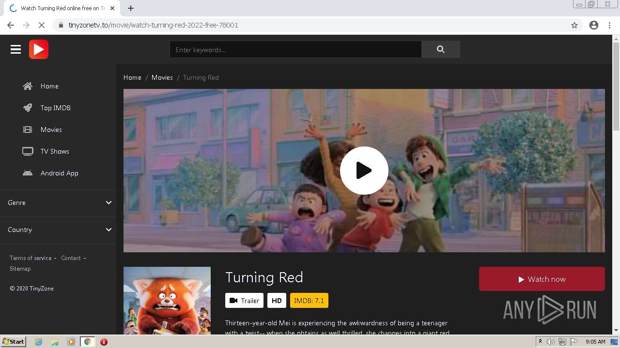The image size is (620, 348).
Task: Select the Turning Red browser tab
Action: [x=62, y=8]
